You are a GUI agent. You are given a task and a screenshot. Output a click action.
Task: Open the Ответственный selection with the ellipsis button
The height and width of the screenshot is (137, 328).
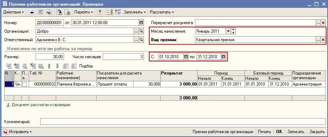tap(136, 39)
